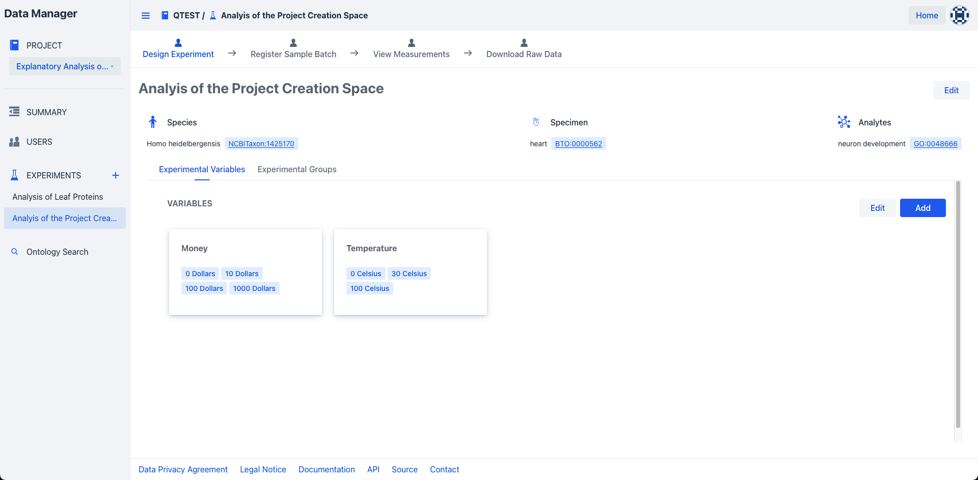
Task: Select Analysis of Leaf Proteins experiment
Action: tap(58, 197)
